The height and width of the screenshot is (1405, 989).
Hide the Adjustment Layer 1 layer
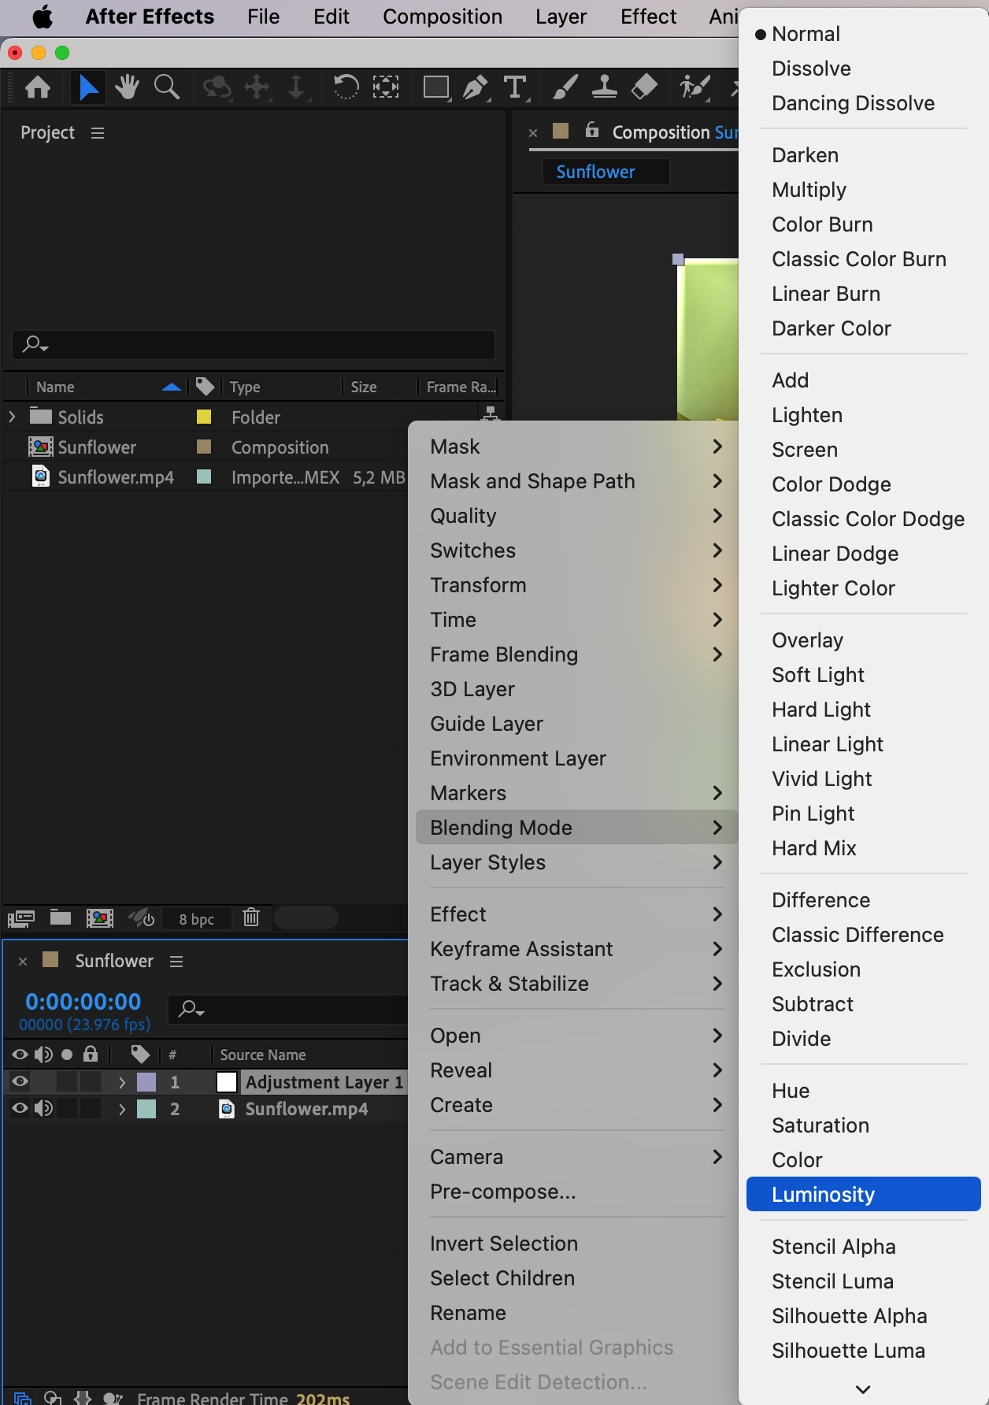[20, 1082]
